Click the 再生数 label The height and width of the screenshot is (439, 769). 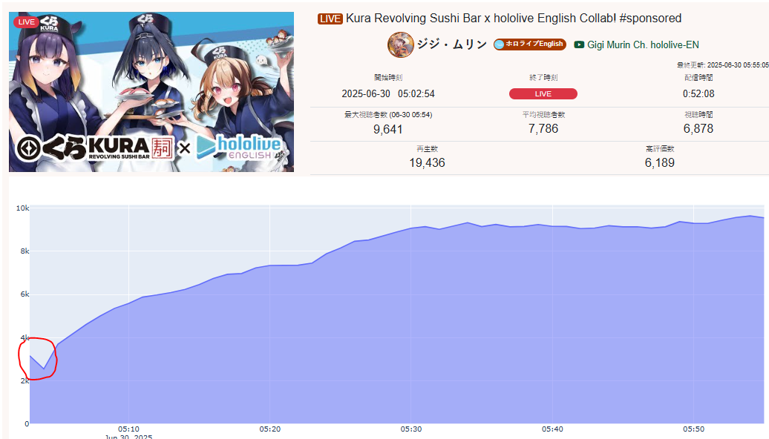[427, 148]
